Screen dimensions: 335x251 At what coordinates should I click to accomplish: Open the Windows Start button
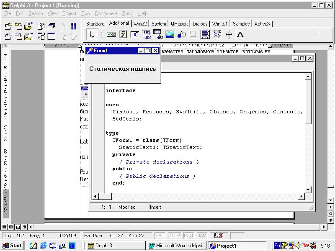pyautogui.click(x=12, y=246)
